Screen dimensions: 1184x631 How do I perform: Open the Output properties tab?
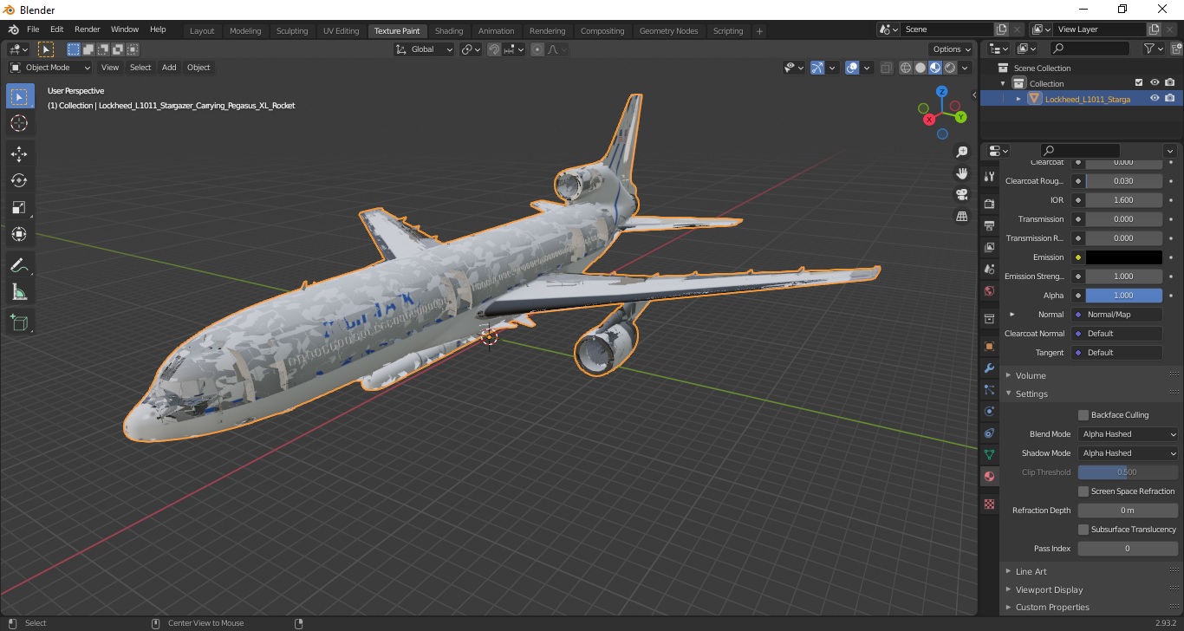pos(989,225)
